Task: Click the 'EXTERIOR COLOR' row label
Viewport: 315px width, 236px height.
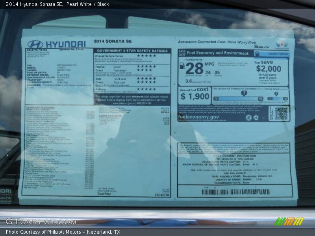Action: 38,75
